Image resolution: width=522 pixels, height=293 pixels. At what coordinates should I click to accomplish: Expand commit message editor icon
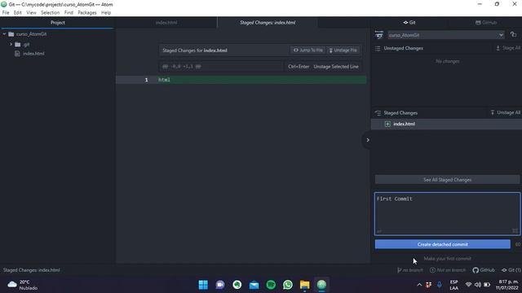click(515, 231)
